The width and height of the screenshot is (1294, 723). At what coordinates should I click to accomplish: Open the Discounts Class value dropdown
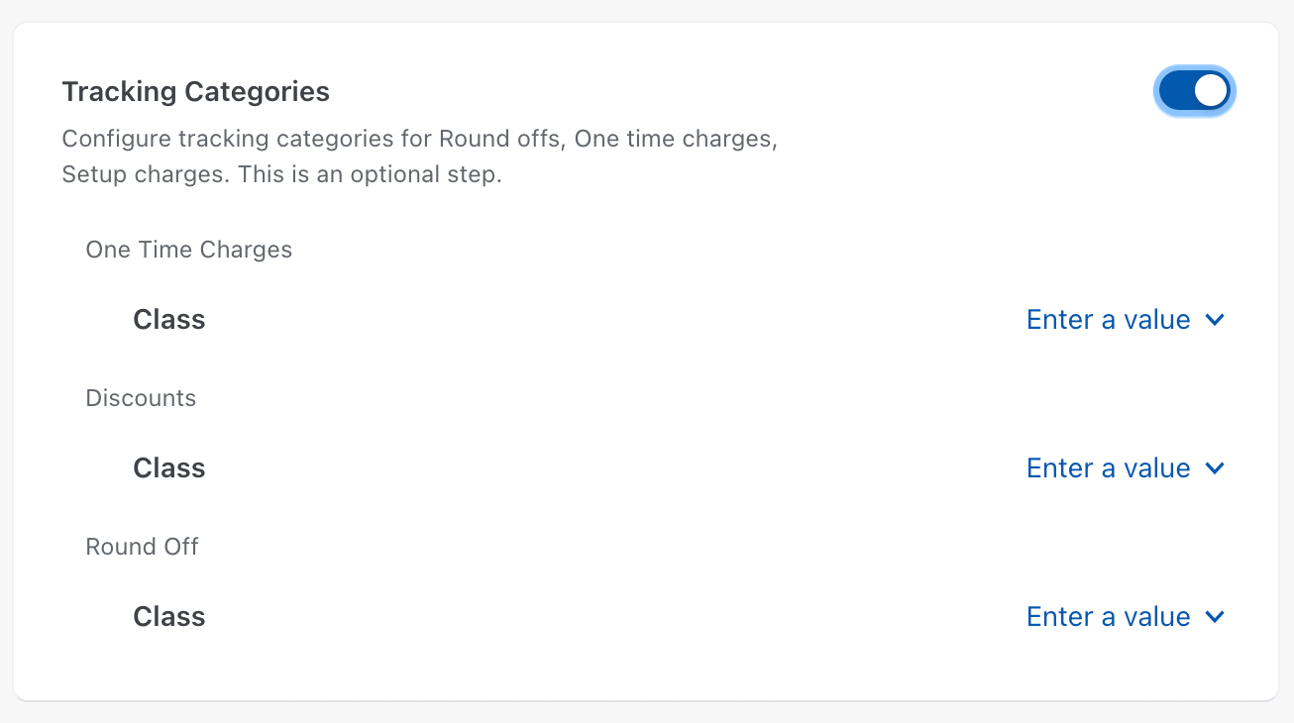1126,468
